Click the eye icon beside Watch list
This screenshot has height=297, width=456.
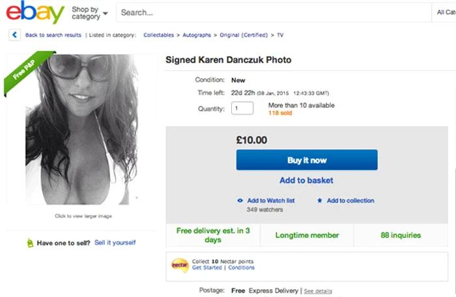240,201
